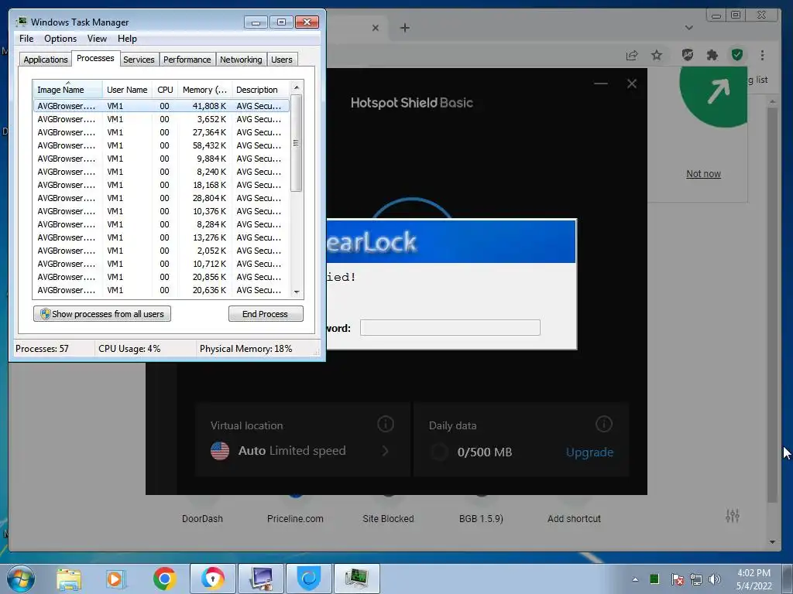Viewport: 793px width, 594px height.
Task: Open the browser three-dot menu
Action: click(x=762, y=55)
